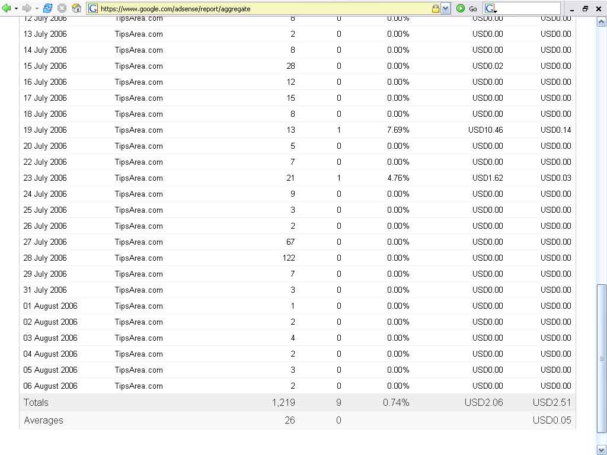Select the 31 July 2006 date cell
This screenshot has width=607, height=455.
[45, 290]
